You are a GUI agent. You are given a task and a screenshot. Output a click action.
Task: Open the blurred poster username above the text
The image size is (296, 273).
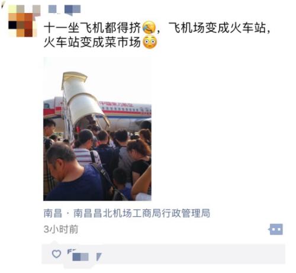(x=65, y=9)
